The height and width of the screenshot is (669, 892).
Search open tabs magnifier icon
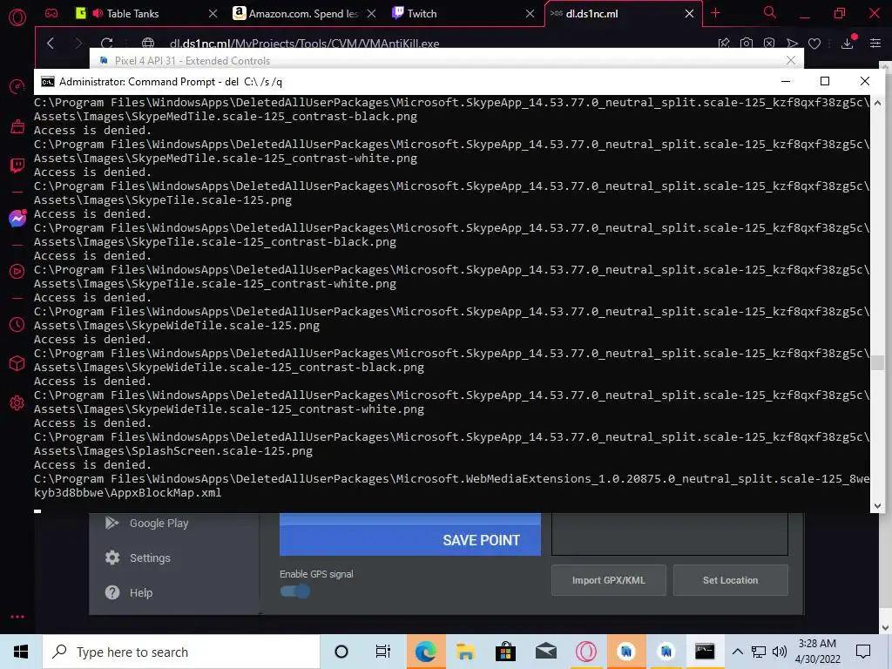click(770, 12)
